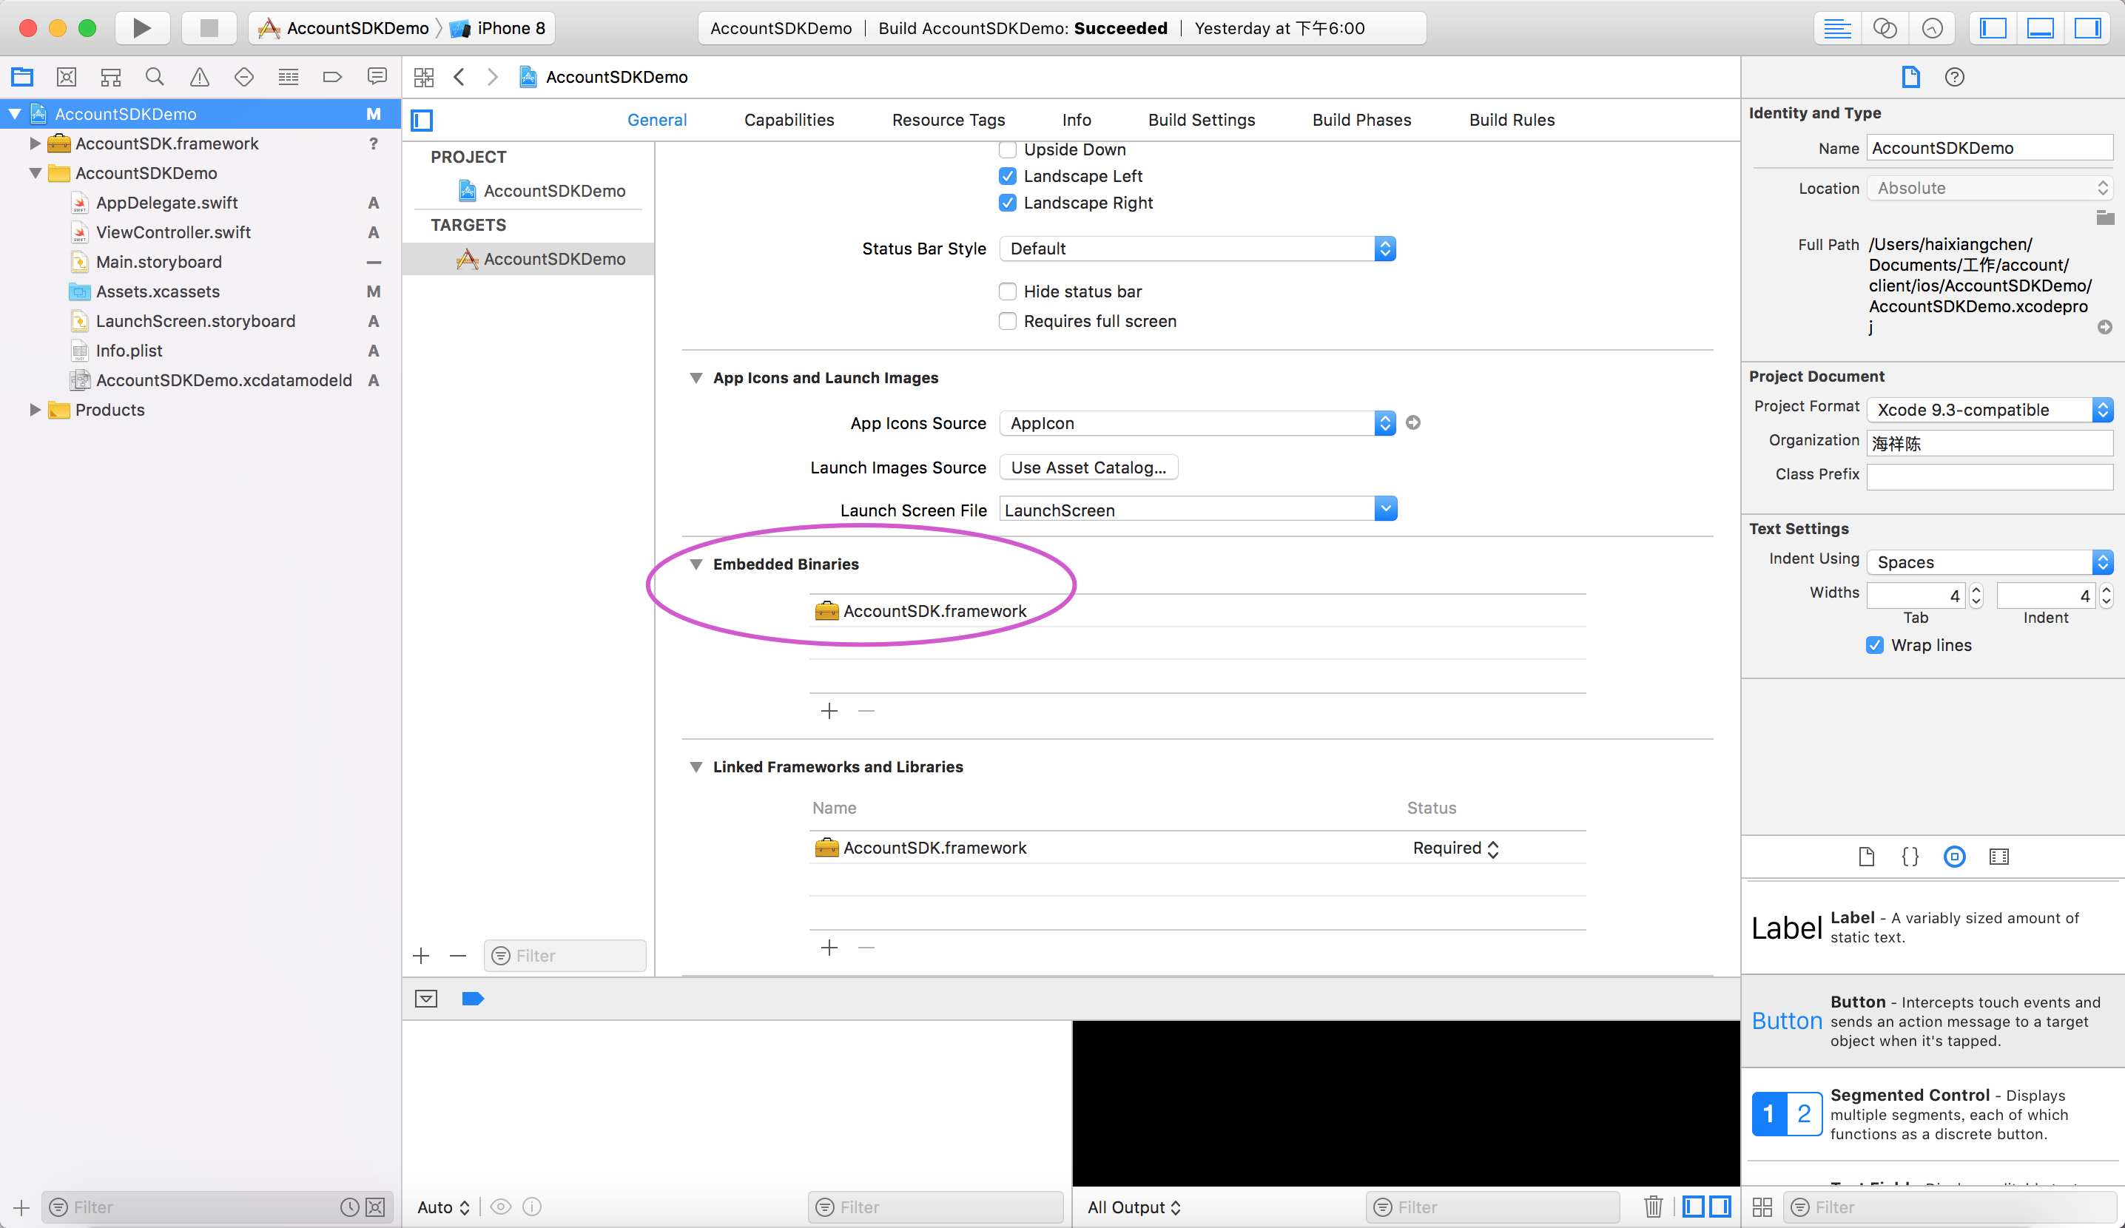Expand the Products folder
Screen dimensions: 2125x1228
35,410
